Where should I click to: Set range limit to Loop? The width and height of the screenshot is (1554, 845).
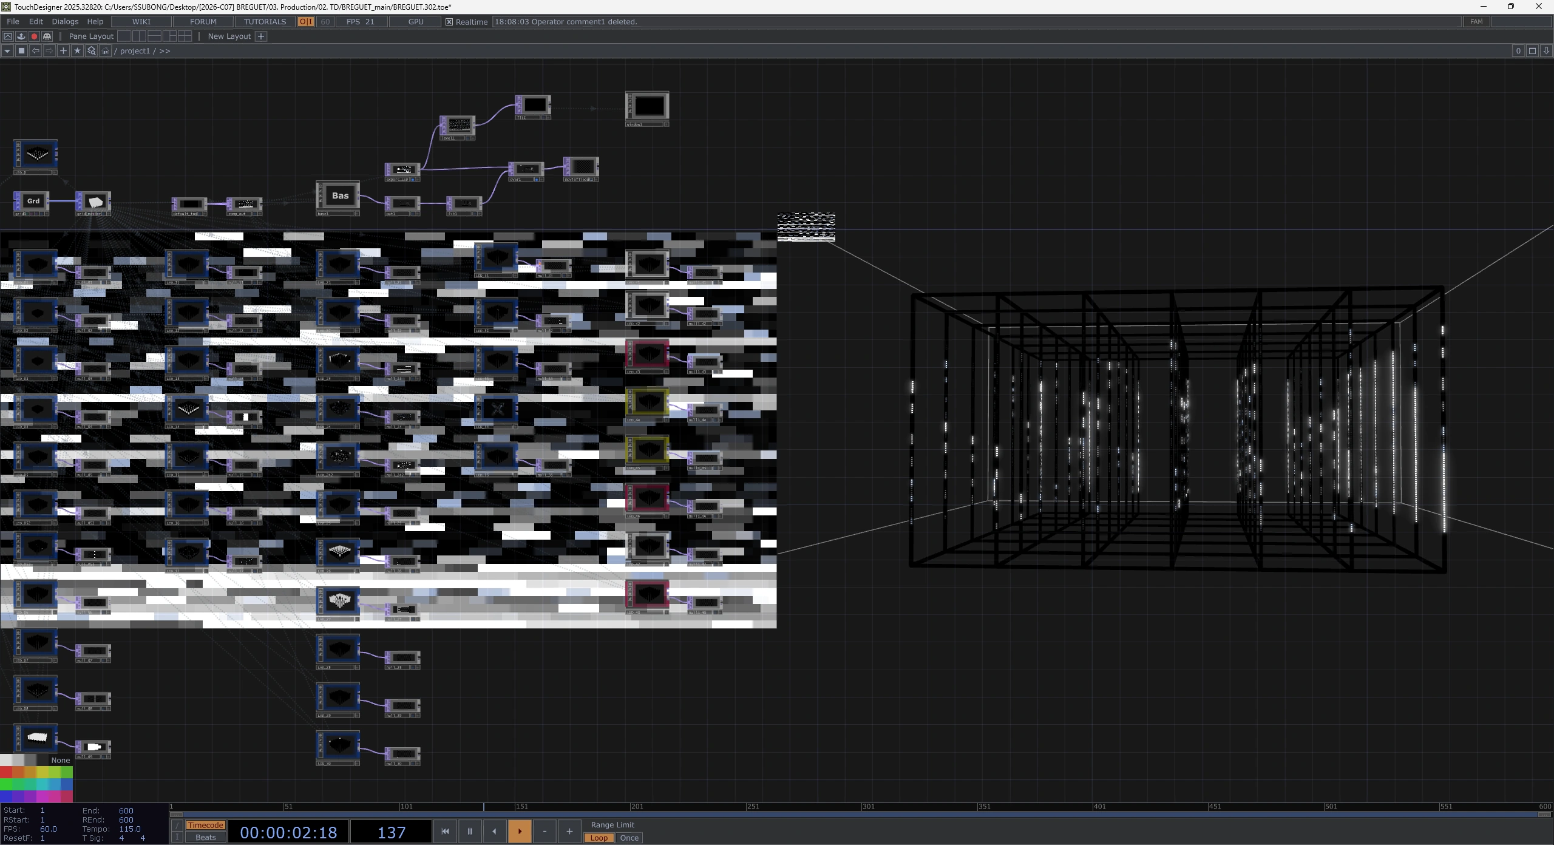point(599,838)
